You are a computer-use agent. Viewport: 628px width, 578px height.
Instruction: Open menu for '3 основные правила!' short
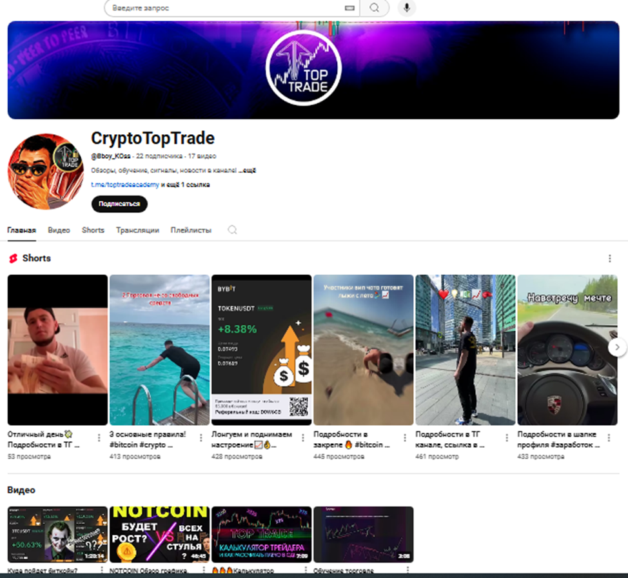(x=201, y=438)
